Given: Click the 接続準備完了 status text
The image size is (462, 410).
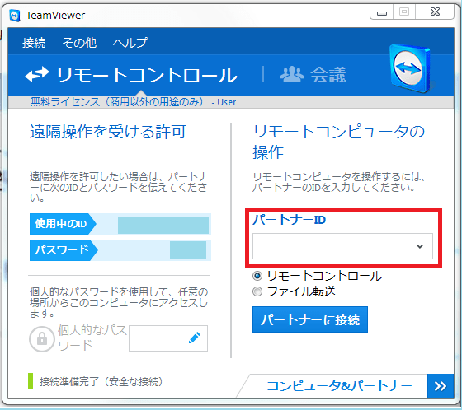Looking at the screenshot, I should [x=101, y=382].
